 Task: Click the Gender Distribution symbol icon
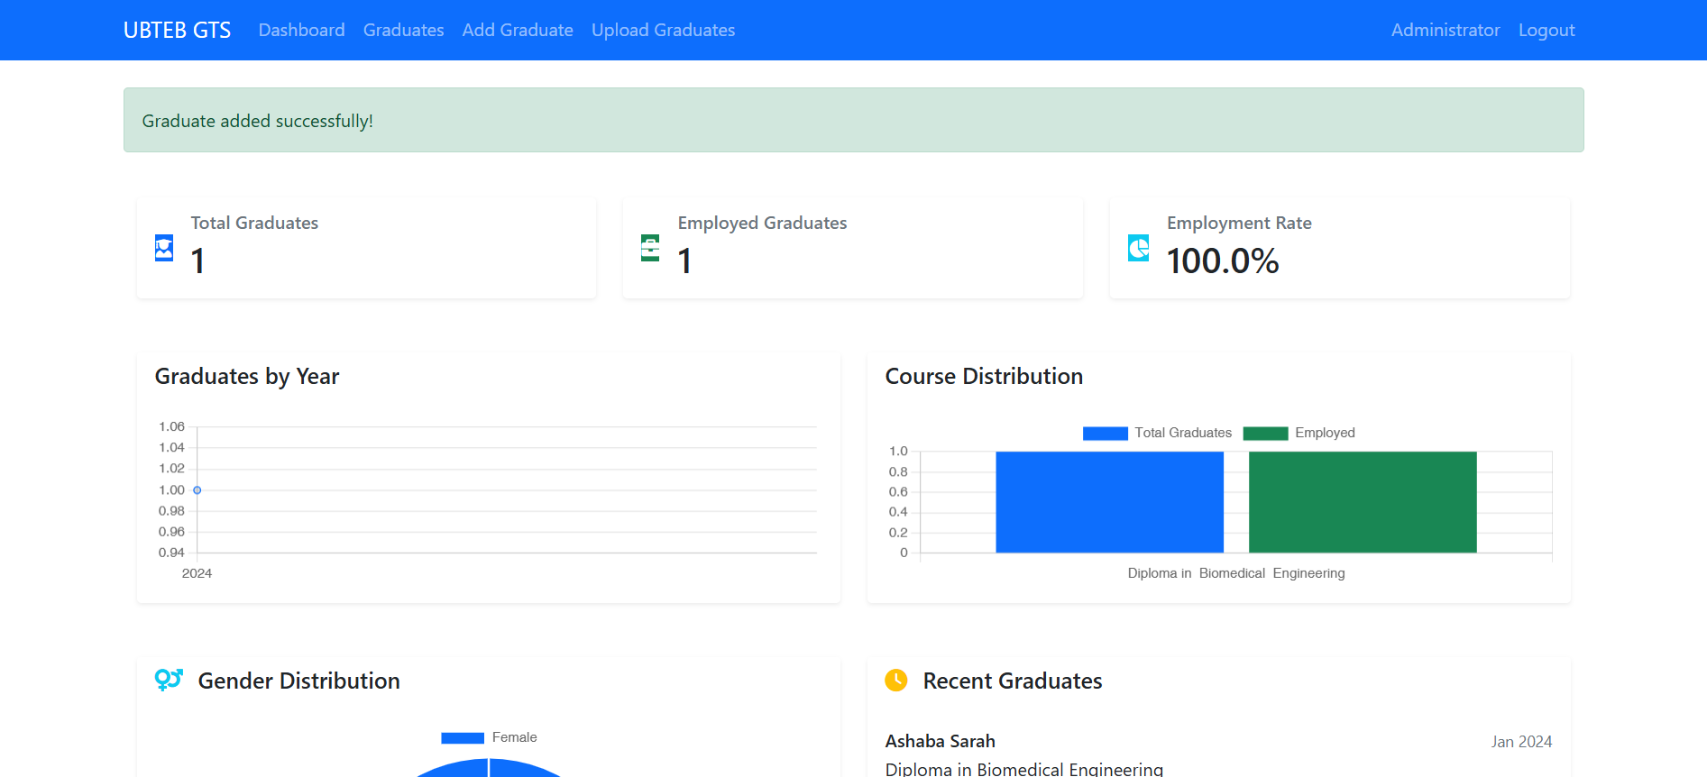click(x=169, y=680)
